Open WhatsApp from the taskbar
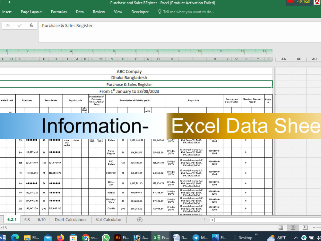Image resolution: width=321 pixels, height=241 pixels. tap(106, 238)
